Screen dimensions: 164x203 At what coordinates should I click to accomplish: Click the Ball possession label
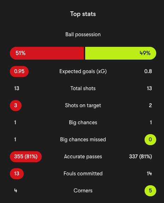(x=83, y=34)
